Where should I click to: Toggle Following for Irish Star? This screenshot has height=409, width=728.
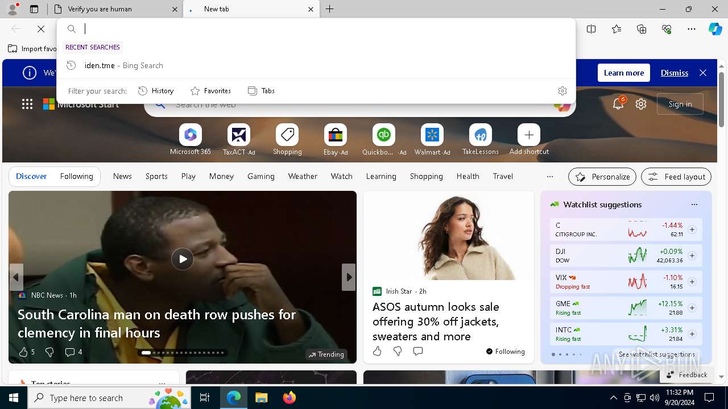click(506, 352)
